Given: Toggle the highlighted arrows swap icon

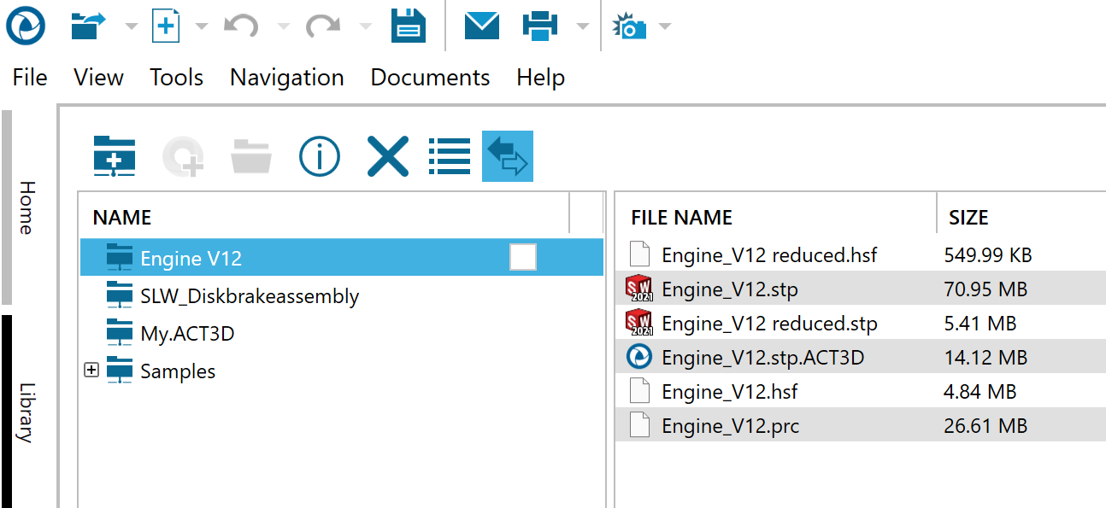Looking at the screenshot, I should click(x=508, y=156).
